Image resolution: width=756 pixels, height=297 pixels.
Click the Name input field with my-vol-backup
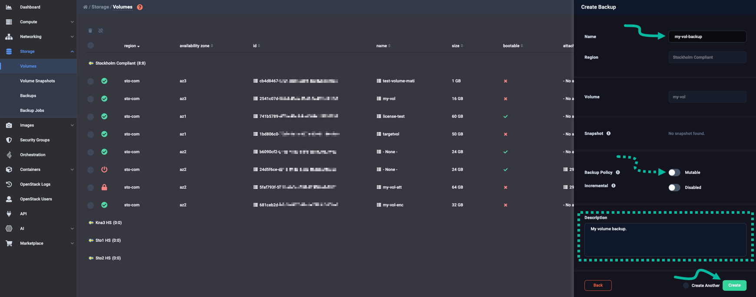707,37
